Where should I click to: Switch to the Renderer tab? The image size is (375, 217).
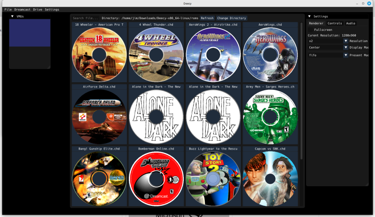click(x=316, y=23)
